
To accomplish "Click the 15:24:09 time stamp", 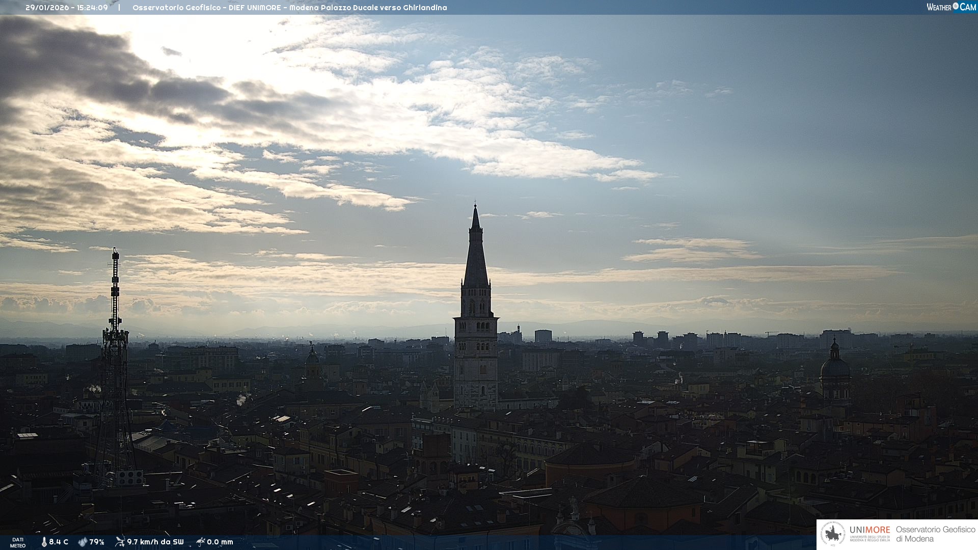I will click(x=92, y=8).
